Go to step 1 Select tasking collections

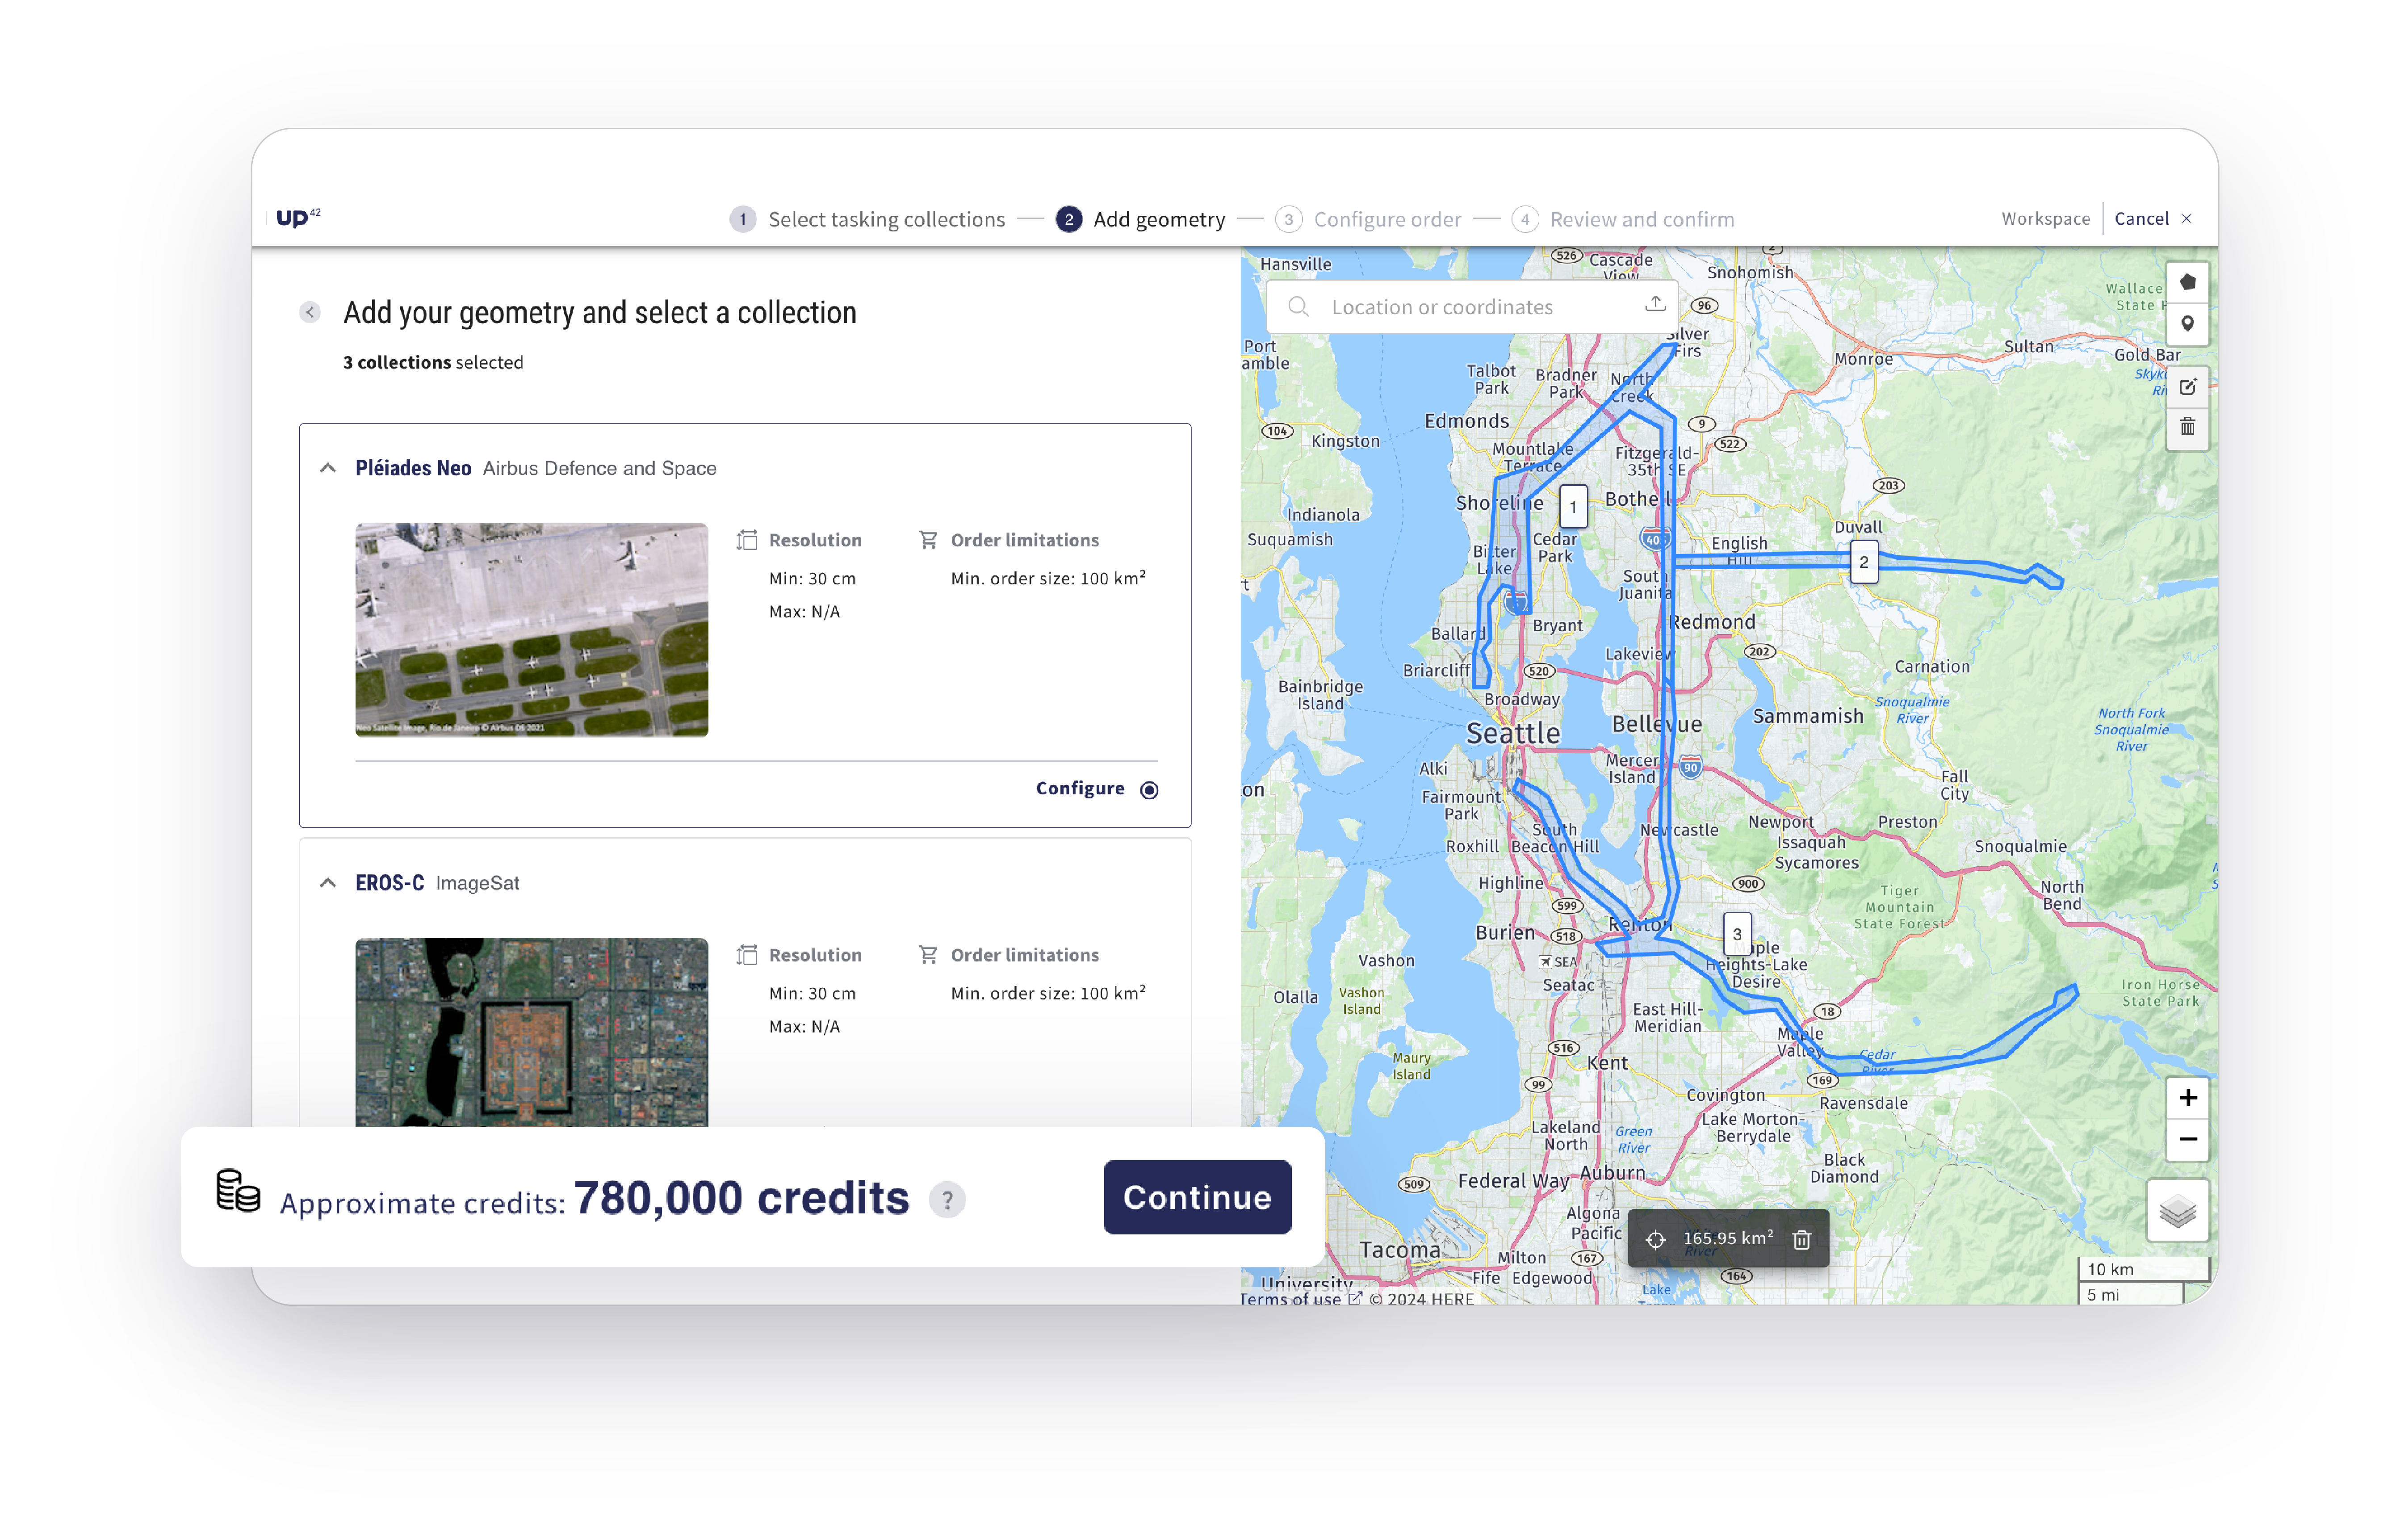[x=867, y=219]
